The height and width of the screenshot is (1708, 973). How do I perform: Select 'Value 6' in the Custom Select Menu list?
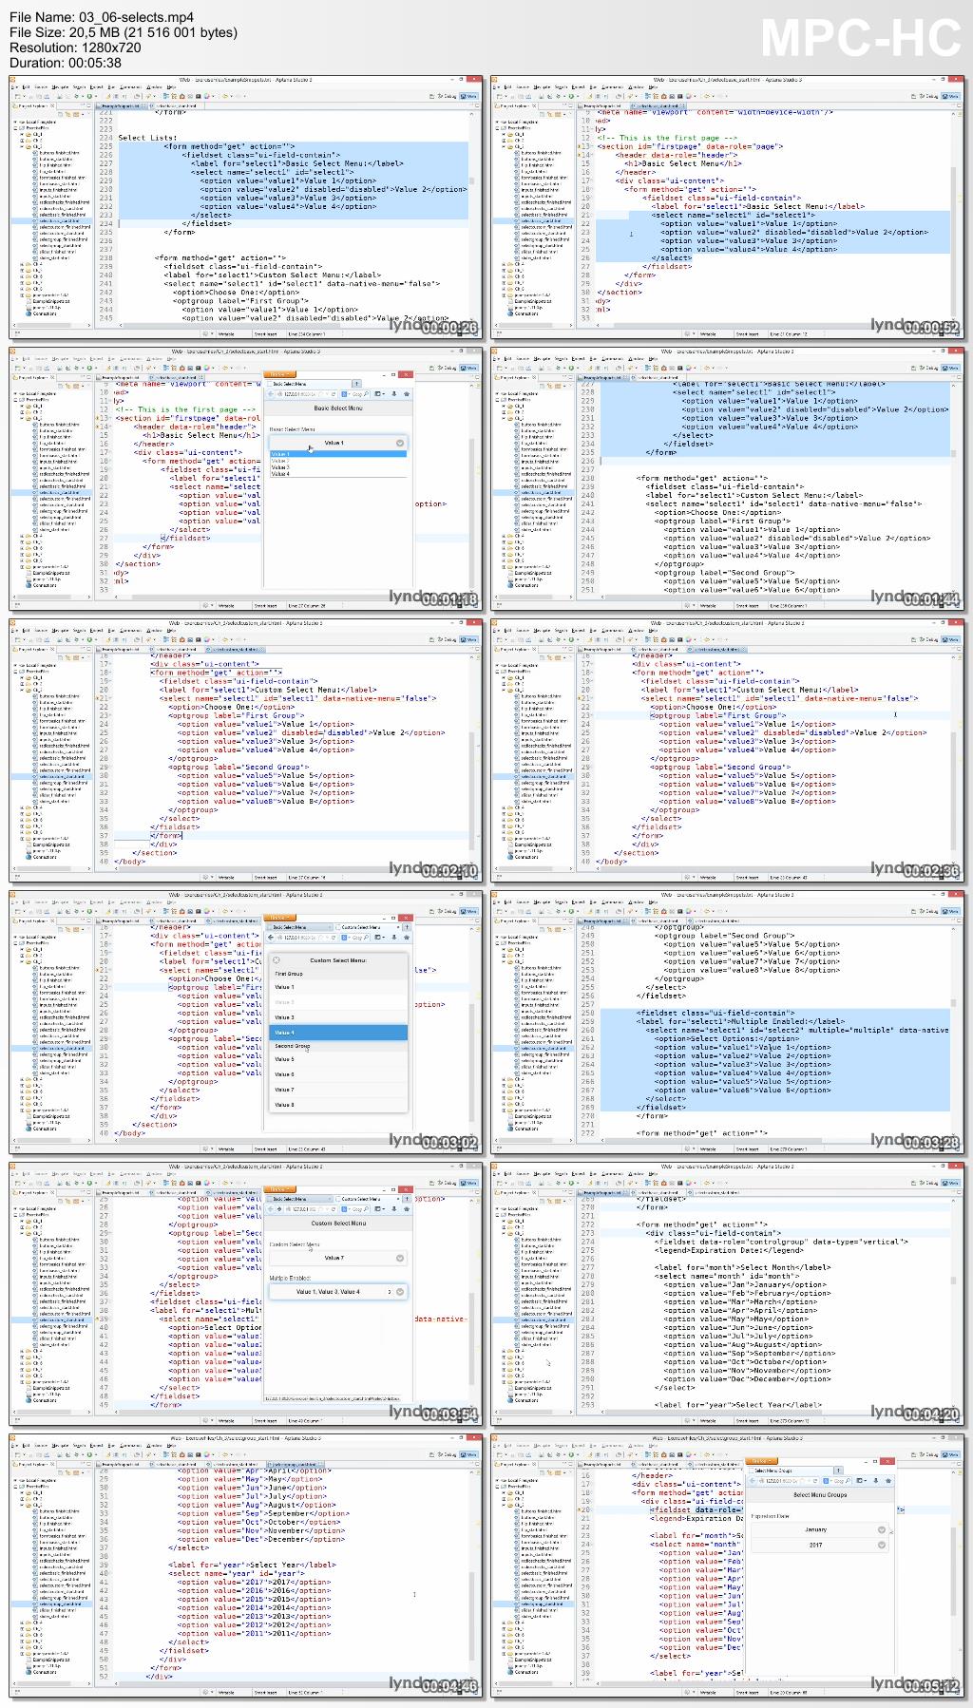point(338,1074)
